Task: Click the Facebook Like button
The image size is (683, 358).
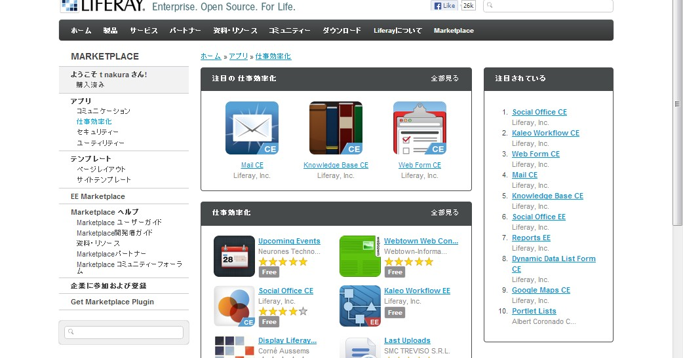Action: pos(444,6)
